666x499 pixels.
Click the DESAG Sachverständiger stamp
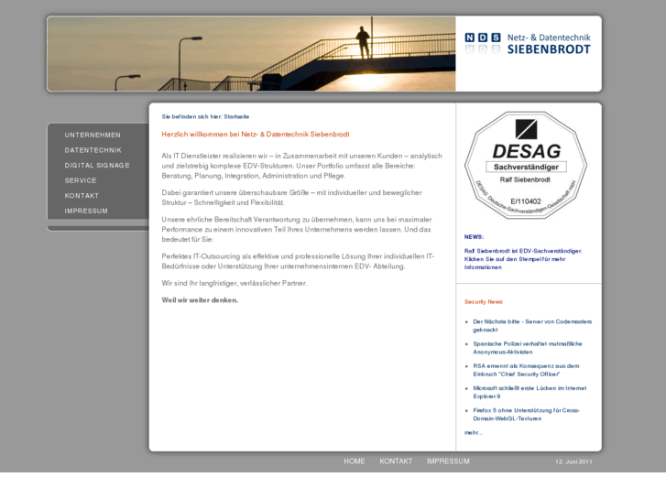coord(526,165)
